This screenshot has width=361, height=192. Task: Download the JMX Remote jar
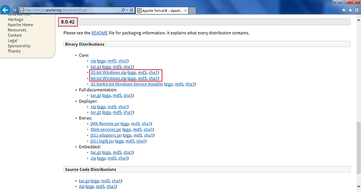click(105, 124)
